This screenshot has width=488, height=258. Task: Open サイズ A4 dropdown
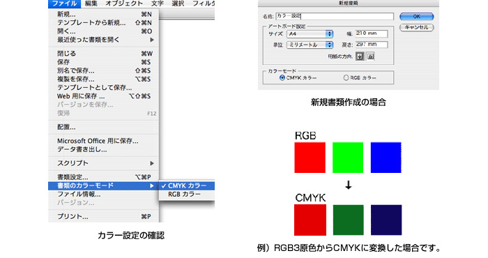pyautogui.click(x=310, y=34)
